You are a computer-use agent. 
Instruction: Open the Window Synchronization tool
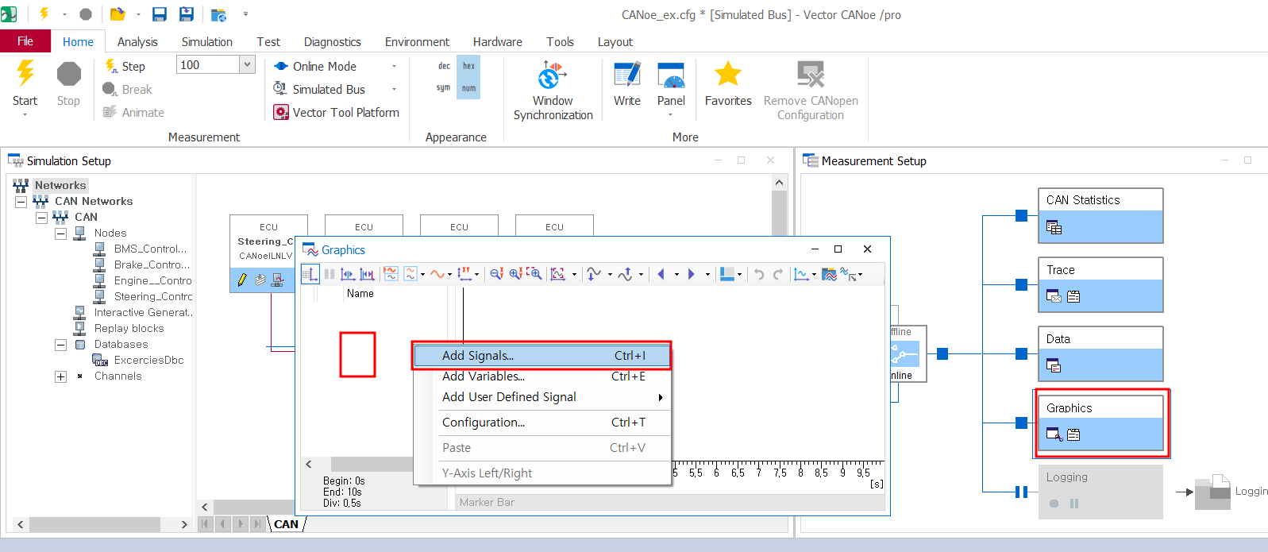(x=553, y=91)
